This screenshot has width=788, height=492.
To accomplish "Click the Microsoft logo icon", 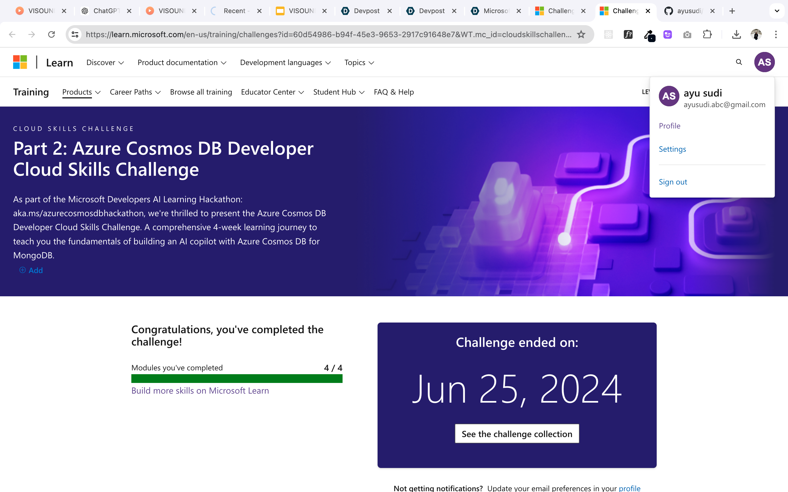I will [20, 62].
